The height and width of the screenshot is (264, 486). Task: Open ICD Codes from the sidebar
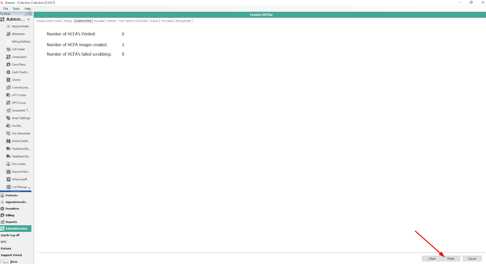tap(19, 164)
